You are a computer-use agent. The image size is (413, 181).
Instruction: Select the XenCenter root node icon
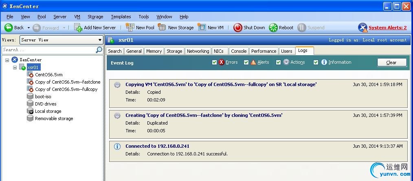(15, 60)
